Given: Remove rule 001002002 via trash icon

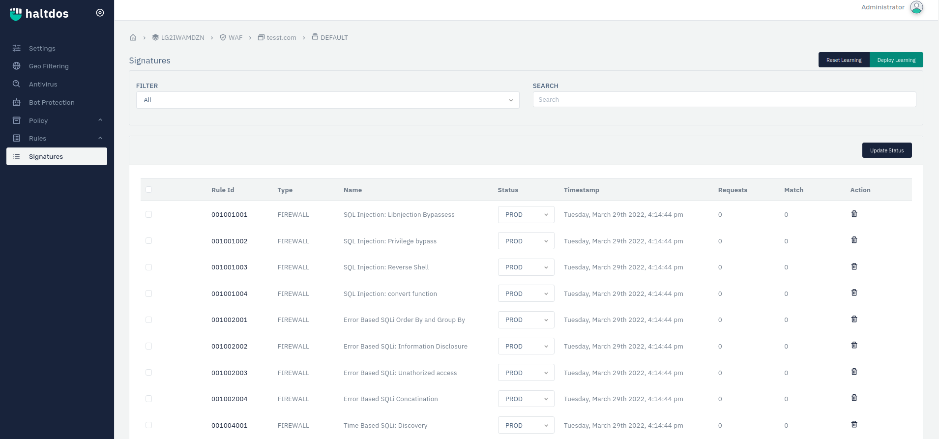Looking at the screenshot, I should (854, 345).
